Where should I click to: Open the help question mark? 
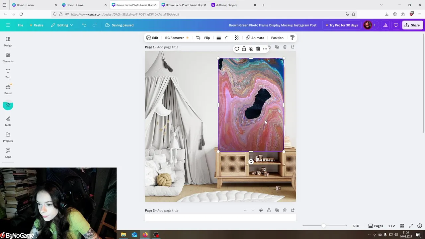(420, 226)
